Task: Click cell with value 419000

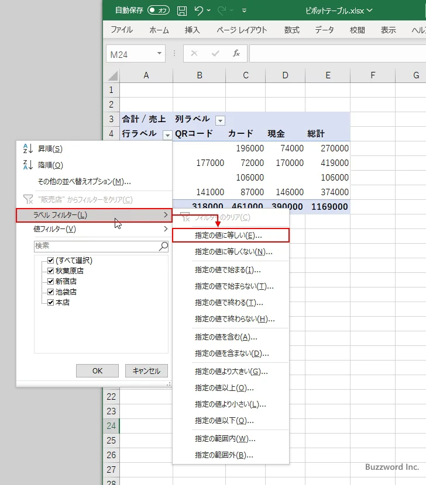Action: [x=328, y=163]
